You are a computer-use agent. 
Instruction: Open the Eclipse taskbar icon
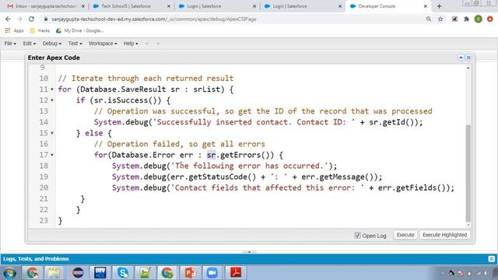point(78,273)
